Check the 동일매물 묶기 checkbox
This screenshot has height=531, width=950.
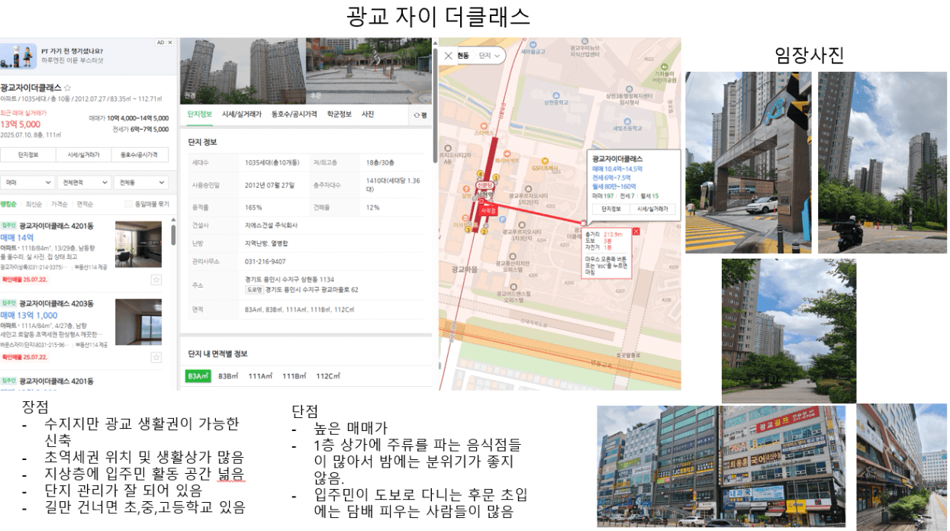click(x=127, y=204)
